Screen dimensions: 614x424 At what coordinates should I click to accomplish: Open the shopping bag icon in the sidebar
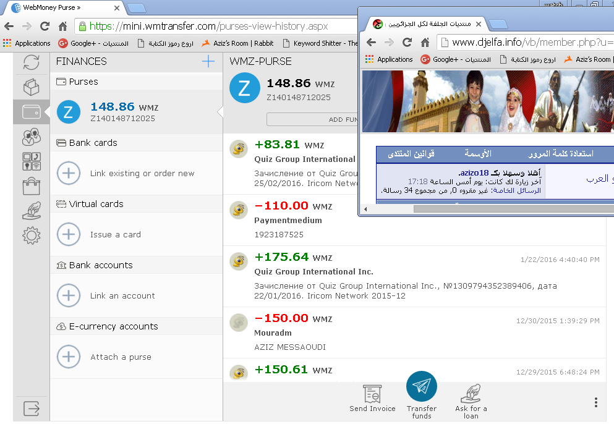[x=31, y=185]
